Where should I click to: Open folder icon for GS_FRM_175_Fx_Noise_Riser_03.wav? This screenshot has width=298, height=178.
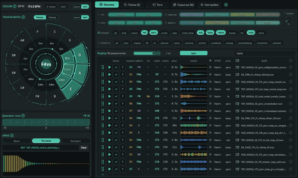237,118
